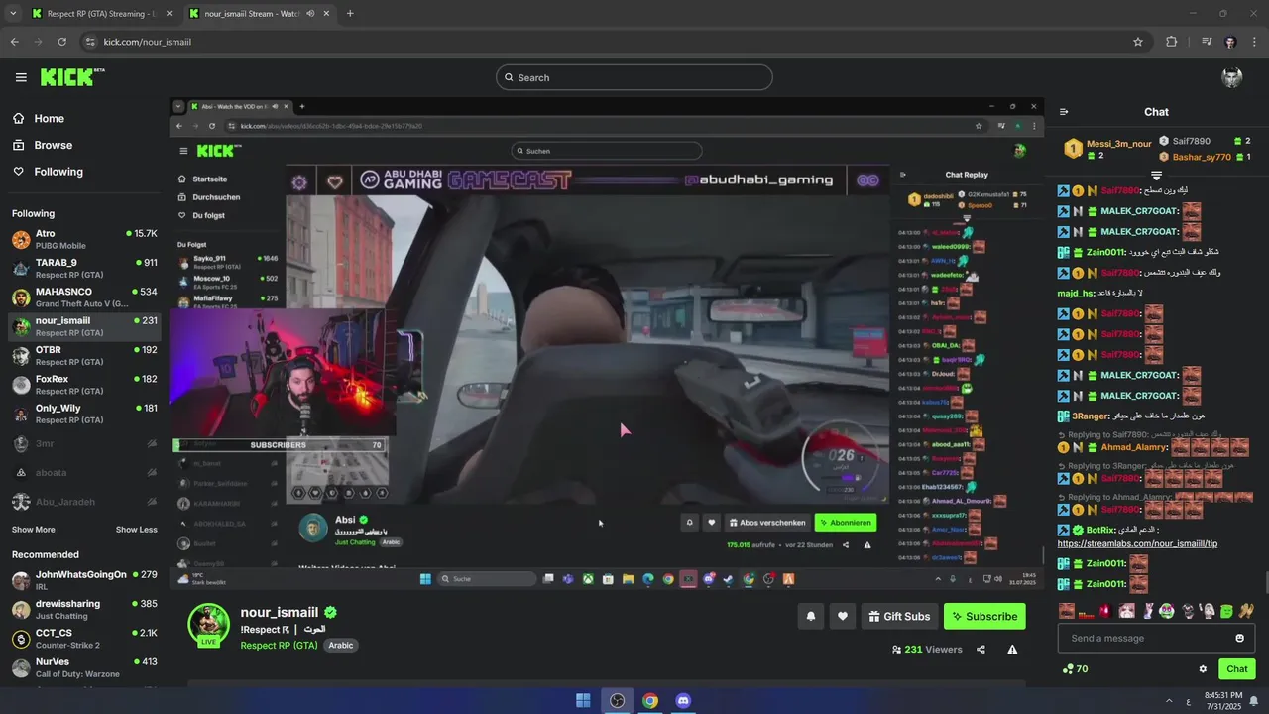Click the green Subscribe button

[984, 616]
